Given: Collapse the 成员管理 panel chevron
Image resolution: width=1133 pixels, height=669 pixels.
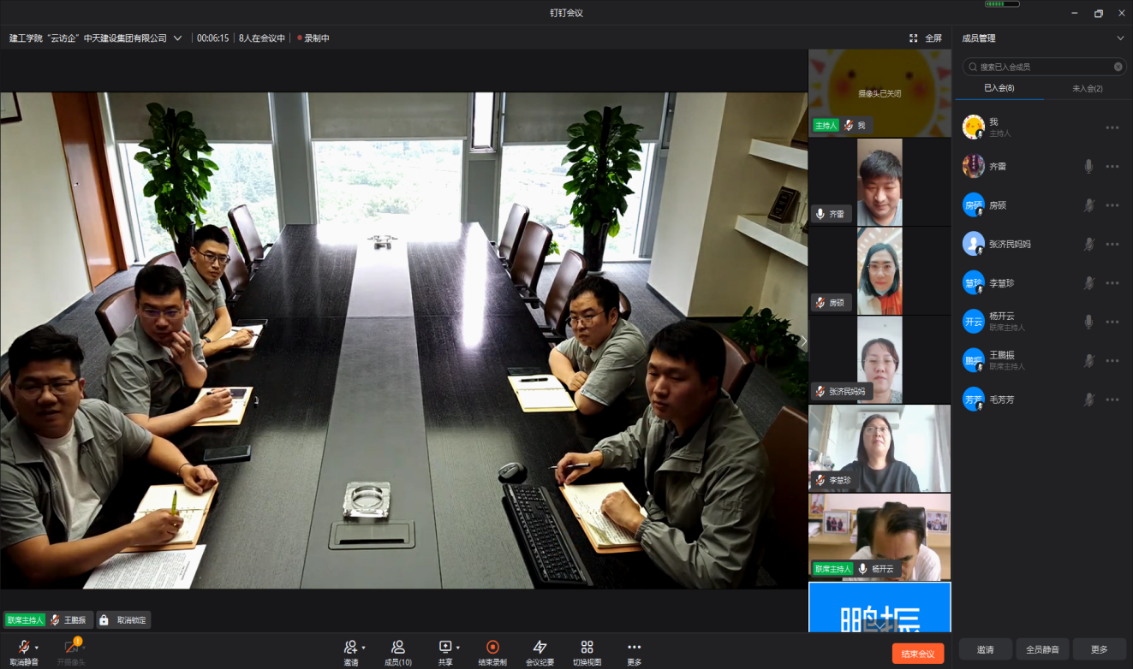Looking at the screenshot, I should tap(1120, 38).
